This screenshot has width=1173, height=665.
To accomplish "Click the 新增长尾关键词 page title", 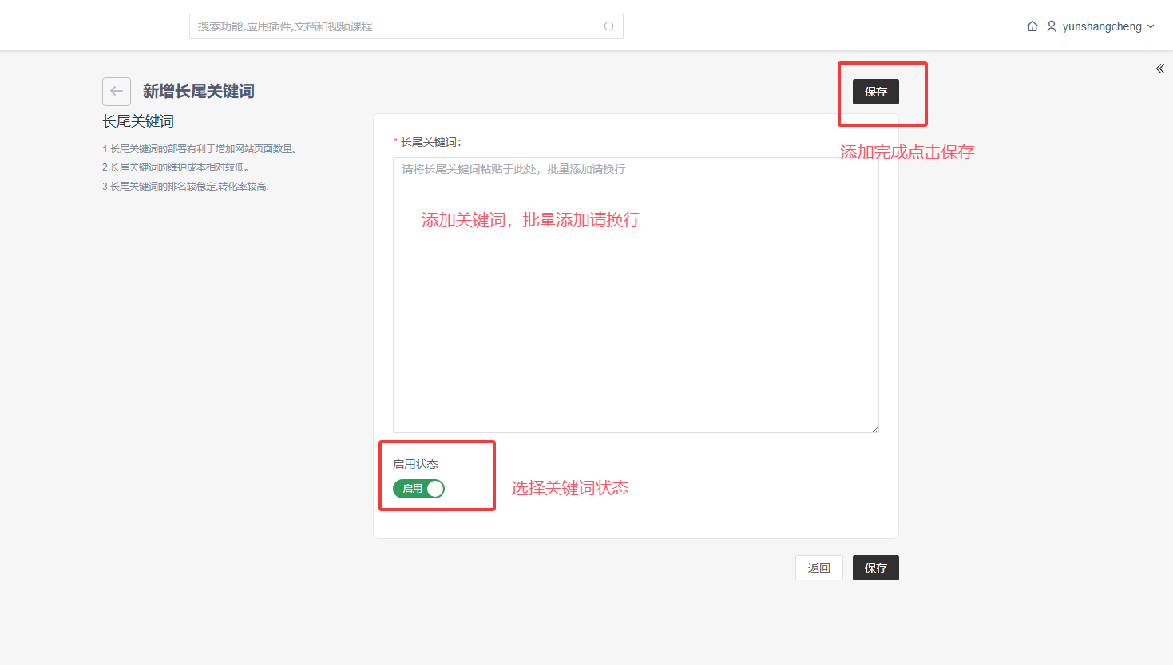I will [198, 92].
